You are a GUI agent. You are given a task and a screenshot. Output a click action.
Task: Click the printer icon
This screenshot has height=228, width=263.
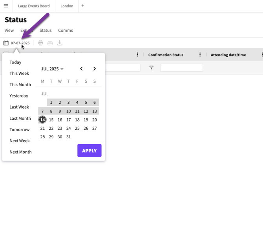pyautogui.click(x=40, y=43)
